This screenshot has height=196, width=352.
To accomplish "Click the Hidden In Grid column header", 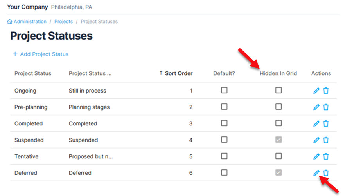I will [278, 73].
